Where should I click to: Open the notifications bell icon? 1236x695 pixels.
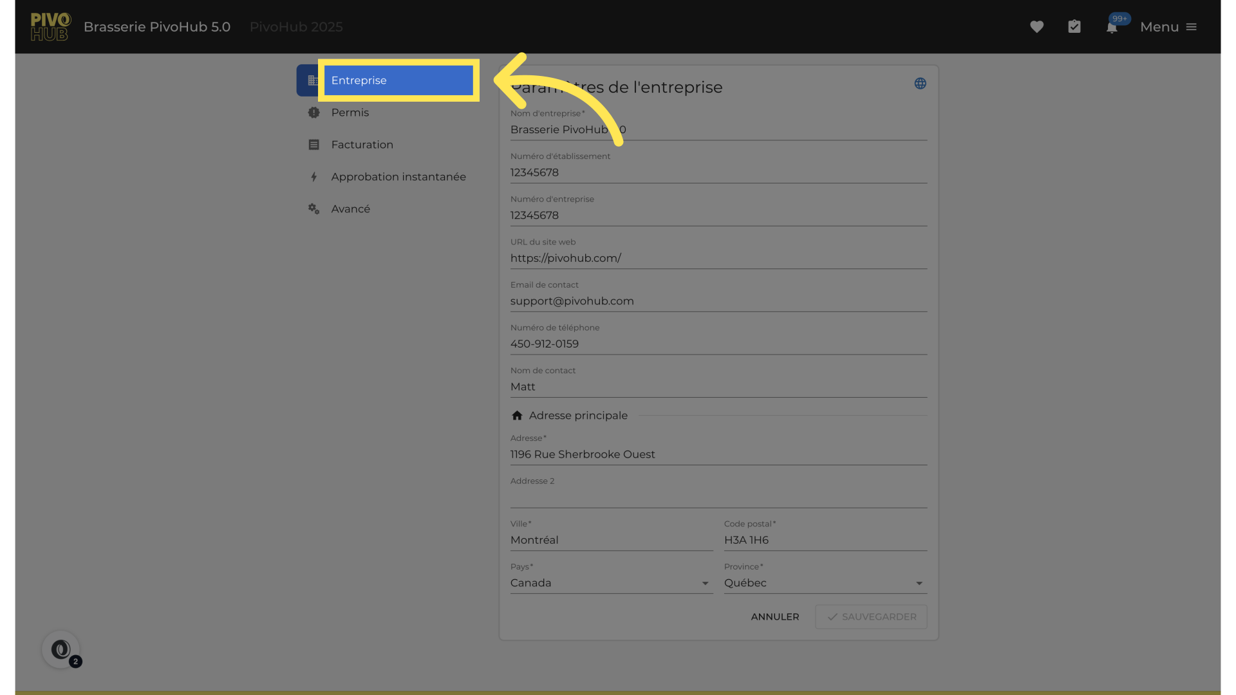point(1112,28)
